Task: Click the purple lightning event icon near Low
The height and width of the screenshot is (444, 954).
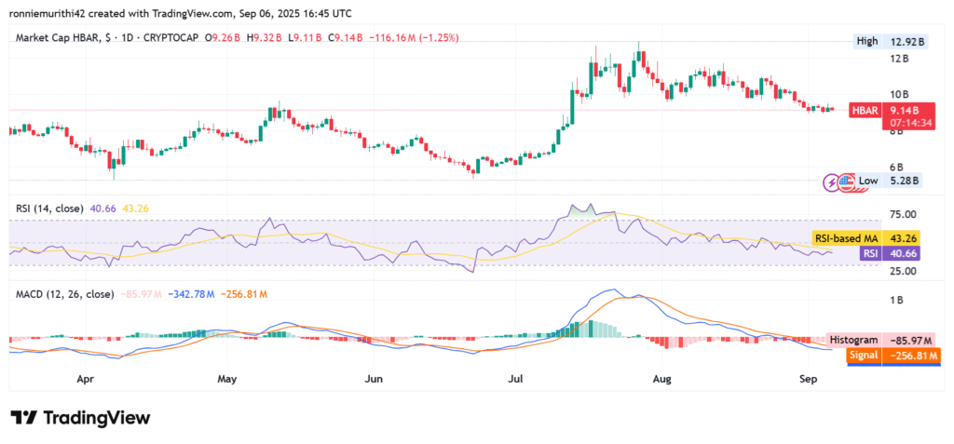Action: 830,182
